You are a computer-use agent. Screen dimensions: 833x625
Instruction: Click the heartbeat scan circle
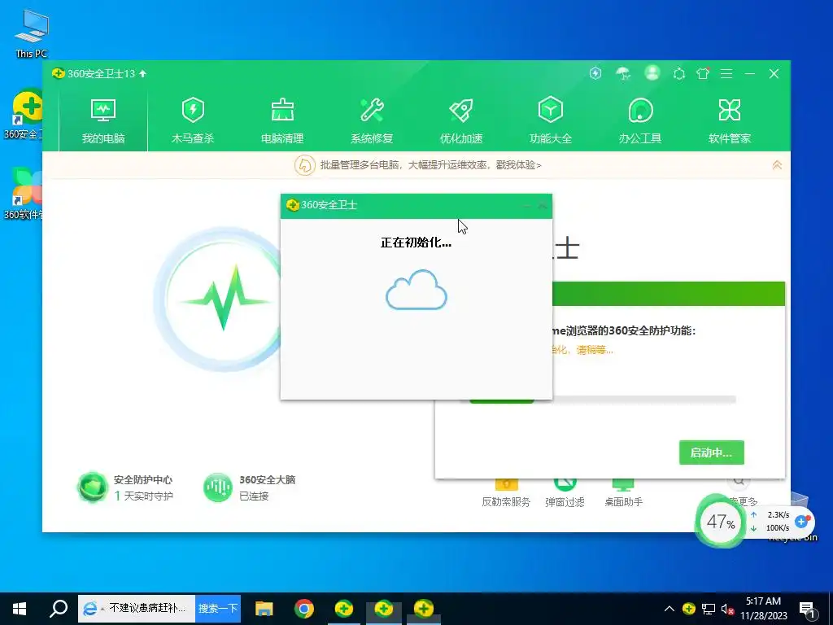click(225, 299)
